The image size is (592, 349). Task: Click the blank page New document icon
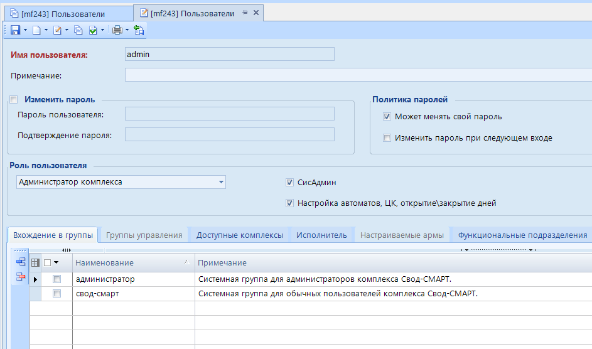coord(36,30)
